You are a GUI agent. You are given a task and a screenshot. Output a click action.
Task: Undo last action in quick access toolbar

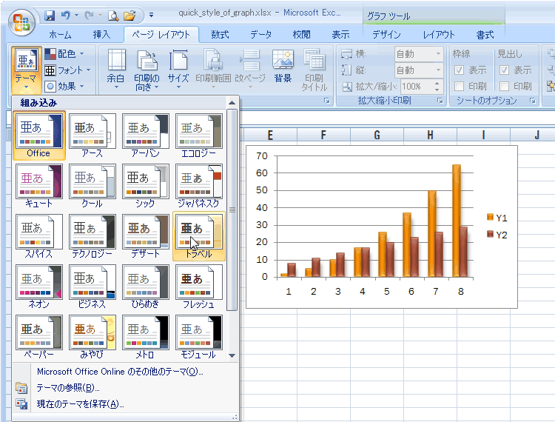point(66,16)
